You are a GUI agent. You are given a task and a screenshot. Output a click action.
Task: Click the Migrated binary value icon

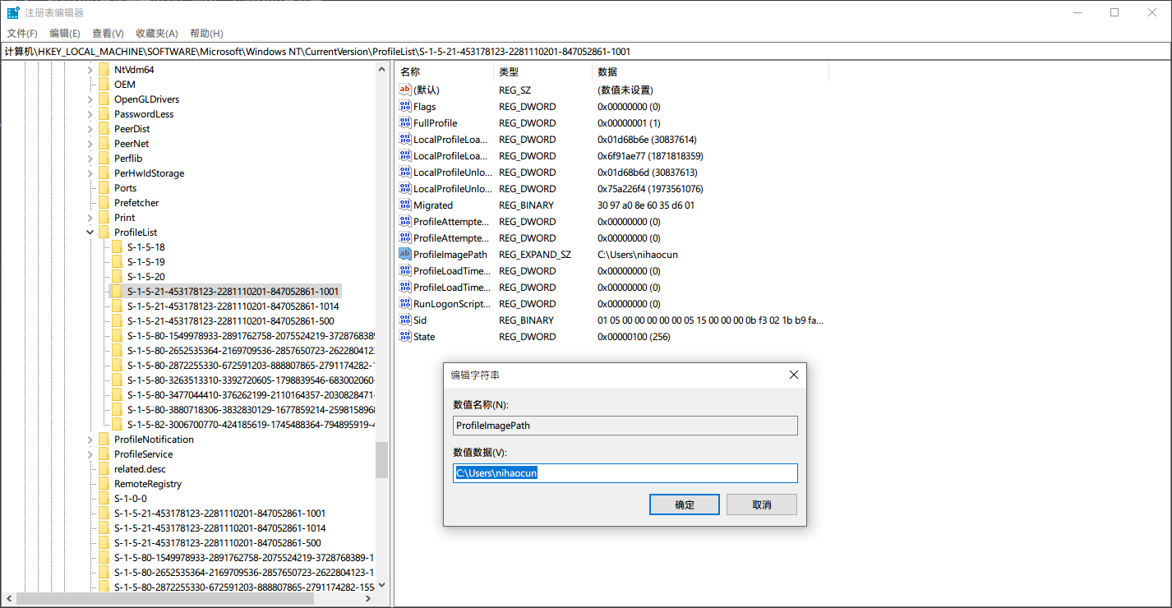pos(404,205)
